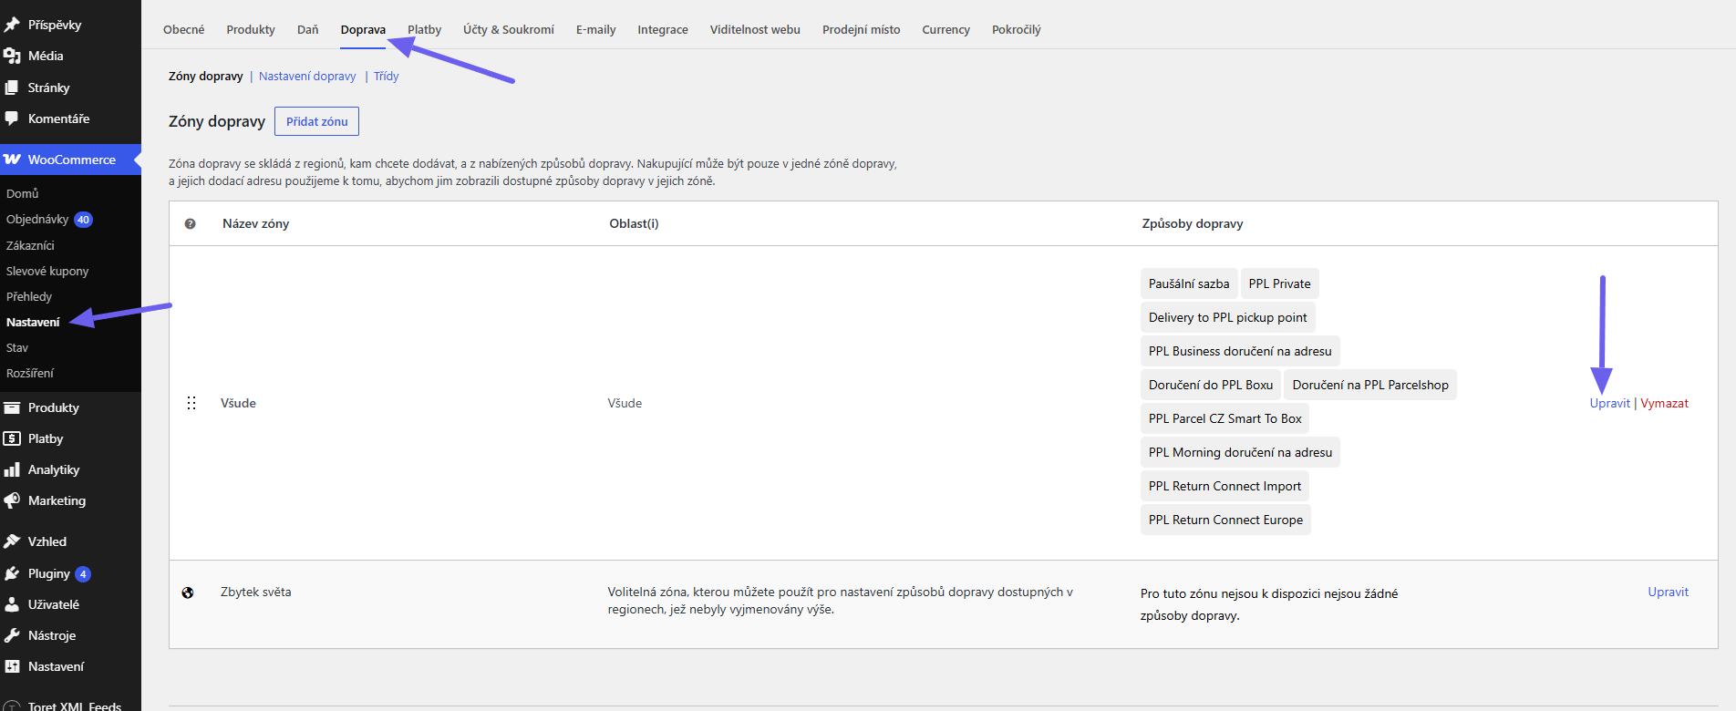Viewport: 1736px width, 711px height.
Task: Open the Třídy shipping classes link
Action: point(387,77)
